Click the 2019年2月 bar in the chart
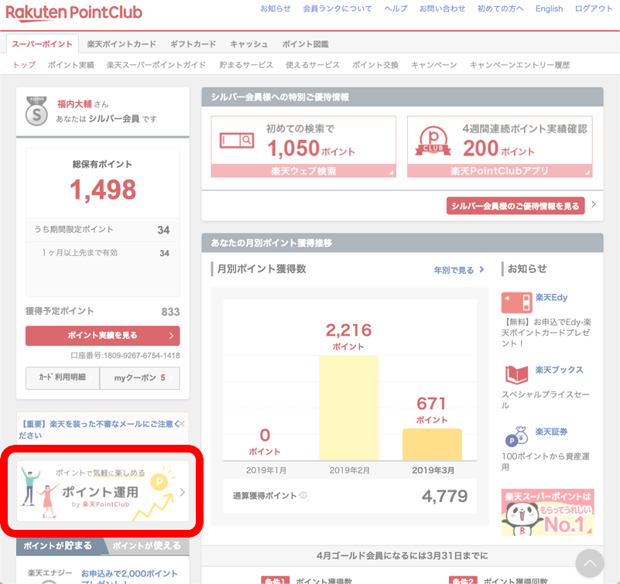The width and height of the screenshot is (620, 584). 349,408
